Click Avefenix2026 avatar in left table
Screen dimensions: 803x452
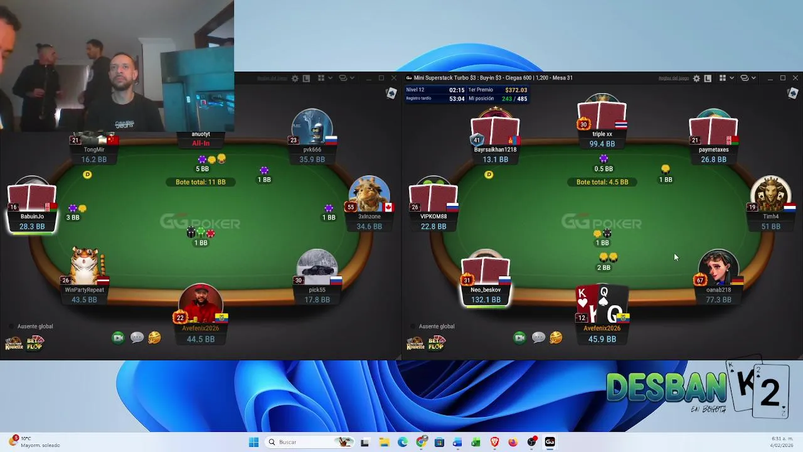(201, 304)
